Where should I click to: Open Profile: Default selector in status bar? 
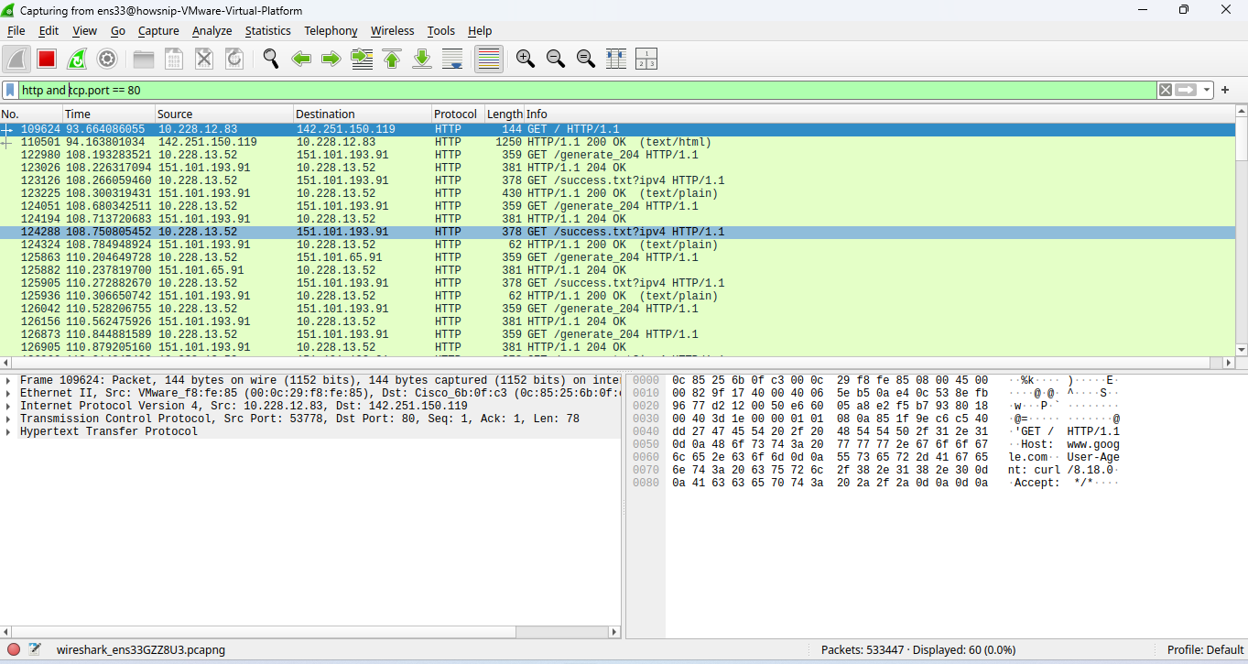point(1205,650)
